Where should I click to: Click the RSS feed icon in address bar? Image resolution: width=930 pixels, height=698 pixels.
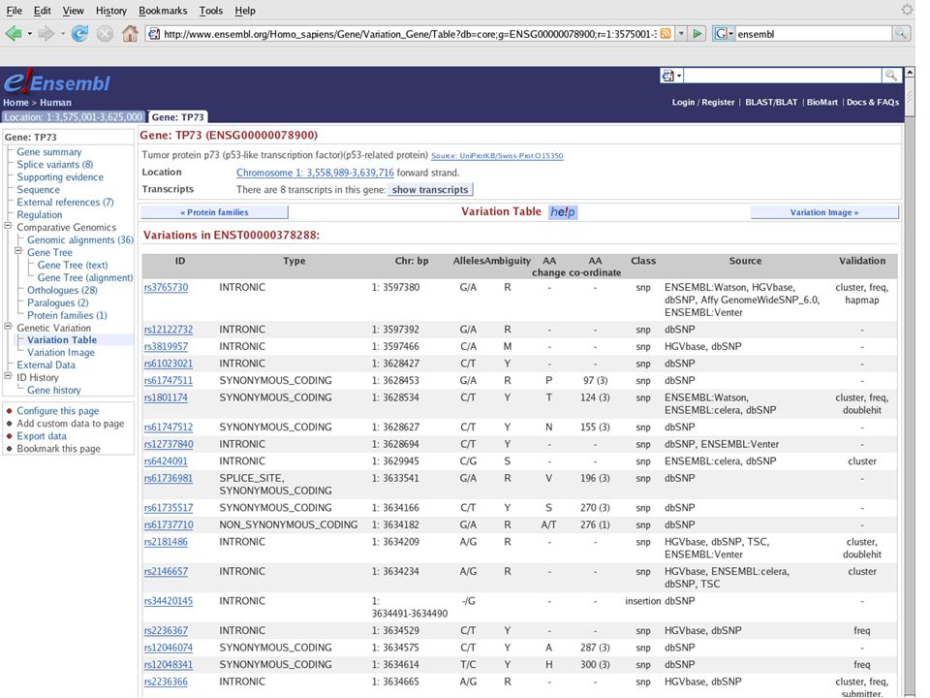pos(666,34)
